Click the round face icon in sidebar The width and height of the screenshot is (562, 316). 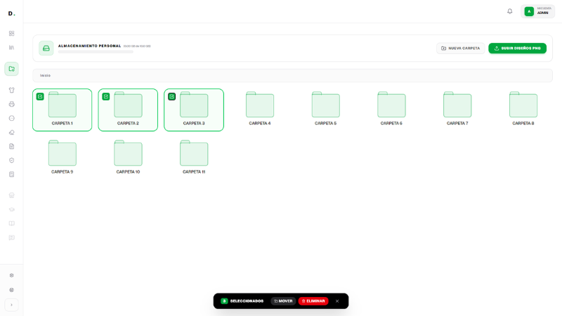11,118
